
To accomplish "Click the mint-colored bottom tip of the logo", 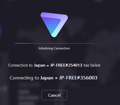I will coord(54,36).
